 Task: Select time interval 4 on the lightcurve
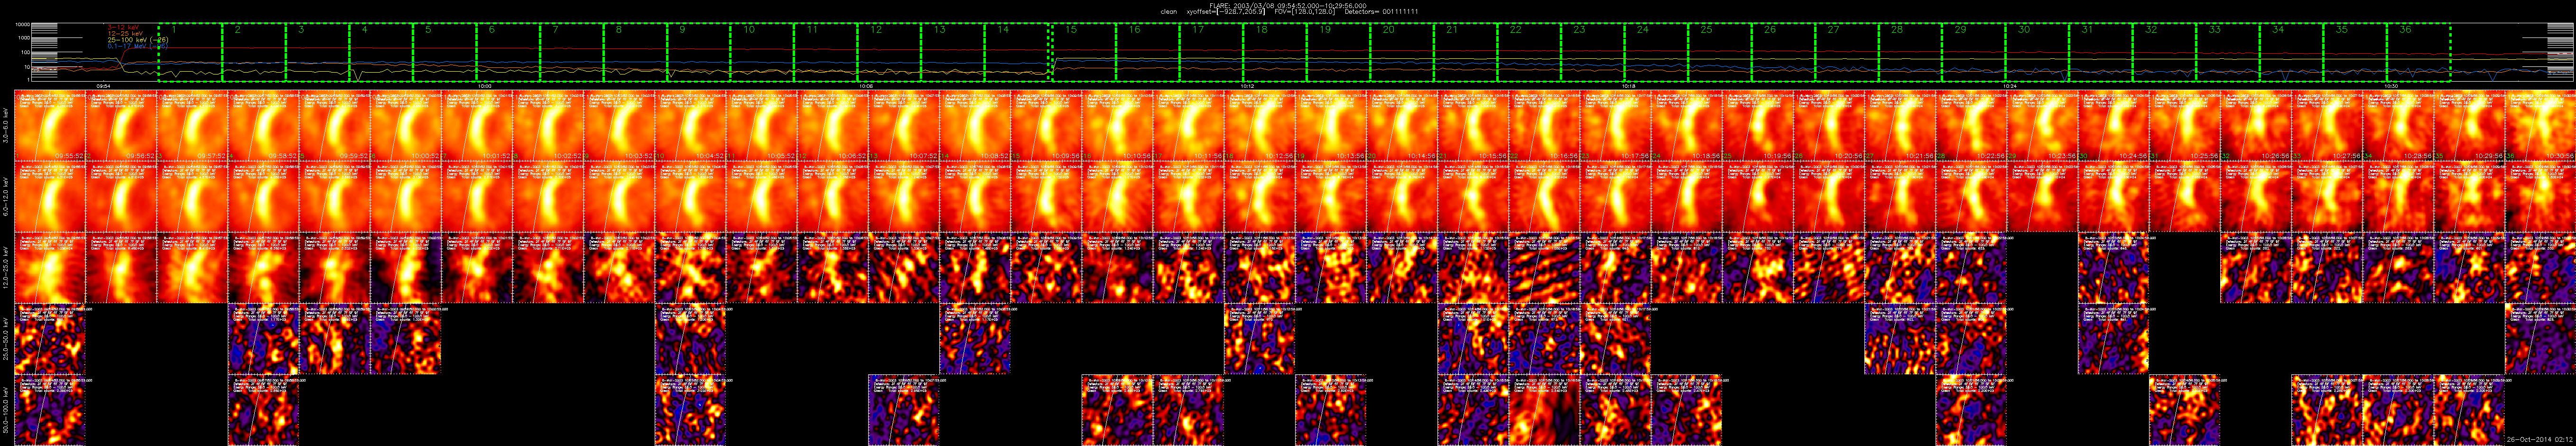coord(381,52)
